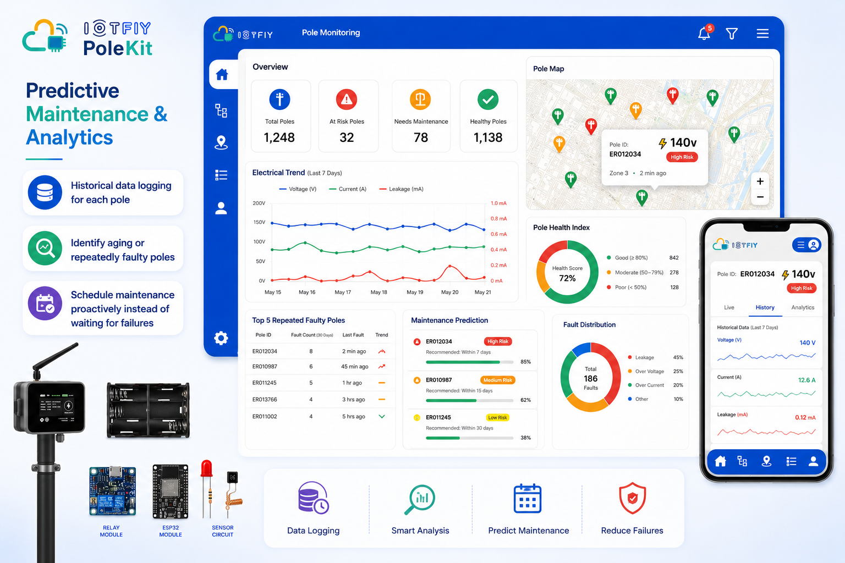Click Voltage (V) legend in Electrical Trend
Viewport: 845px width, 563px height.
point(298,189)
